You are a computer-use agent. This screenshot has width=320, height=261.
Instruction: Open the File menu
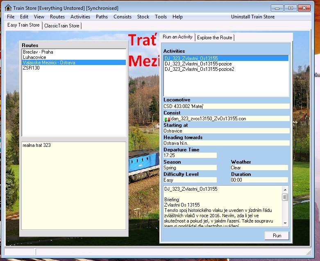(x=11, y=17)
